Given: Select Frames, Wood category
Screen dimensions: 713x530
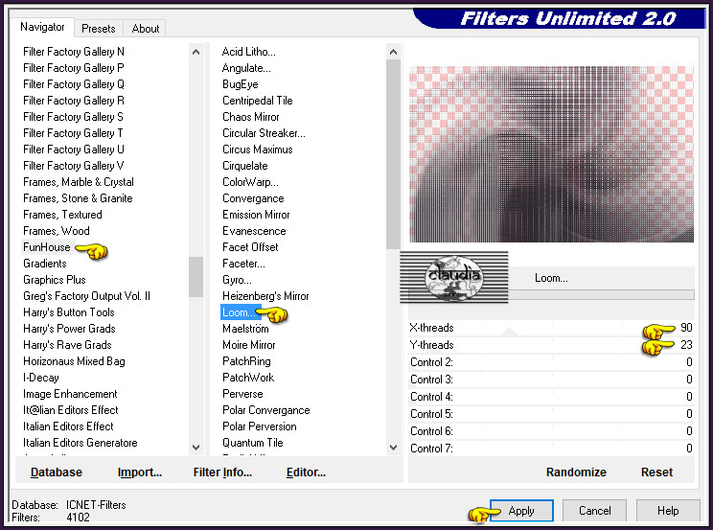Looking at the screenshot, I should [56, 231].
